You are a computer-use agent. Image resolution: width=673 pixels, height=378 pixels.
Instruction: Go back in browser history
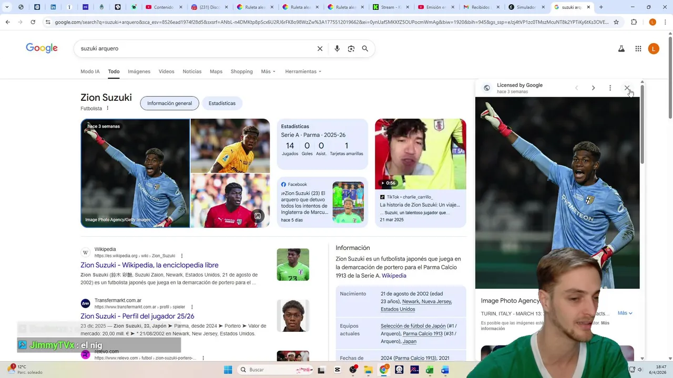7,22
